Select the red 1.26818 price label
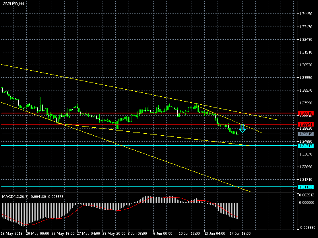The width and height of the screenshot is (318, 238). (x=306, y=113)
